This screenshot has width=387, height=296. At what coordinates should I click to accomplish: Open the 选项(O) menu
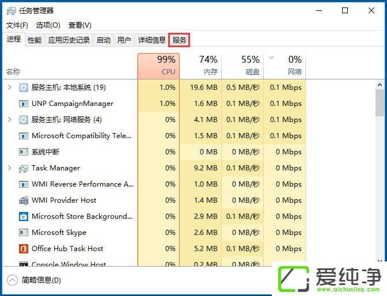coord(48,25)
